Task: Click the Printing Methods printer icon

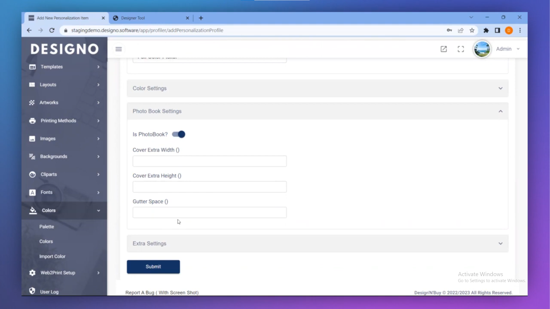Action: [32, 121]
